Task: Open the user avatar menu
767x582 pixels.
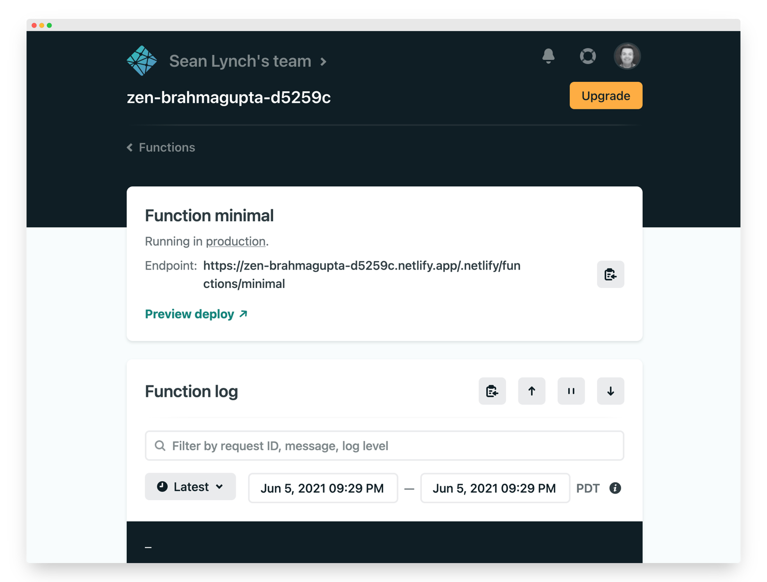Action: click(627, 56)
